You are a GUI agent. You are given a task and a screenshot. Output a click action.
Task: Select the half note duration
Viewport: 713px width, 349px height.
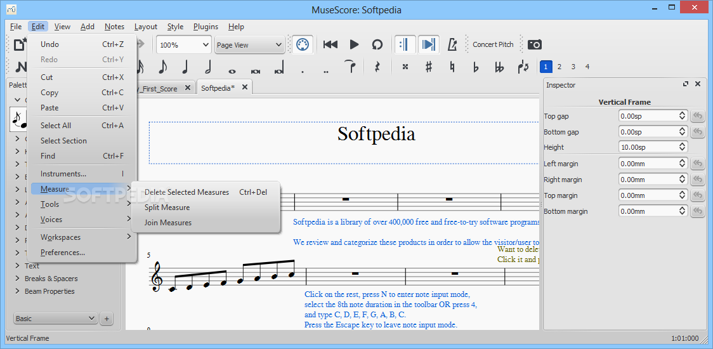[x=208, y=67]
